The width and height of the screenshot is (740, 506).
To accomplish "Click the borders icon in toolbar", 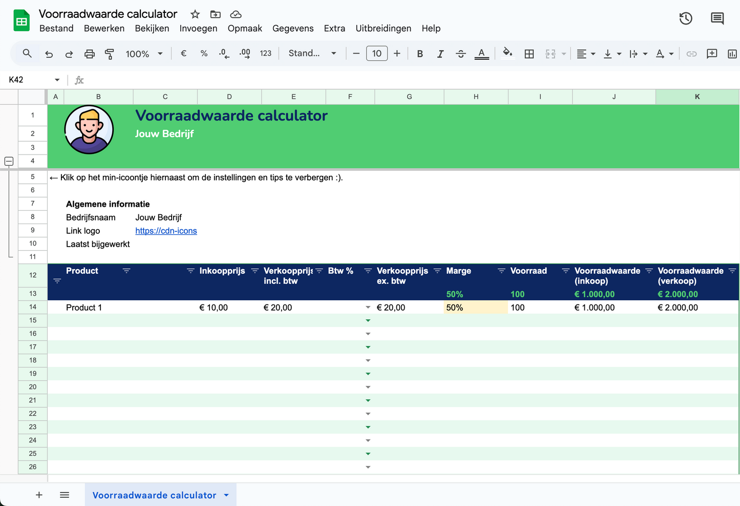I will point(529,54).
